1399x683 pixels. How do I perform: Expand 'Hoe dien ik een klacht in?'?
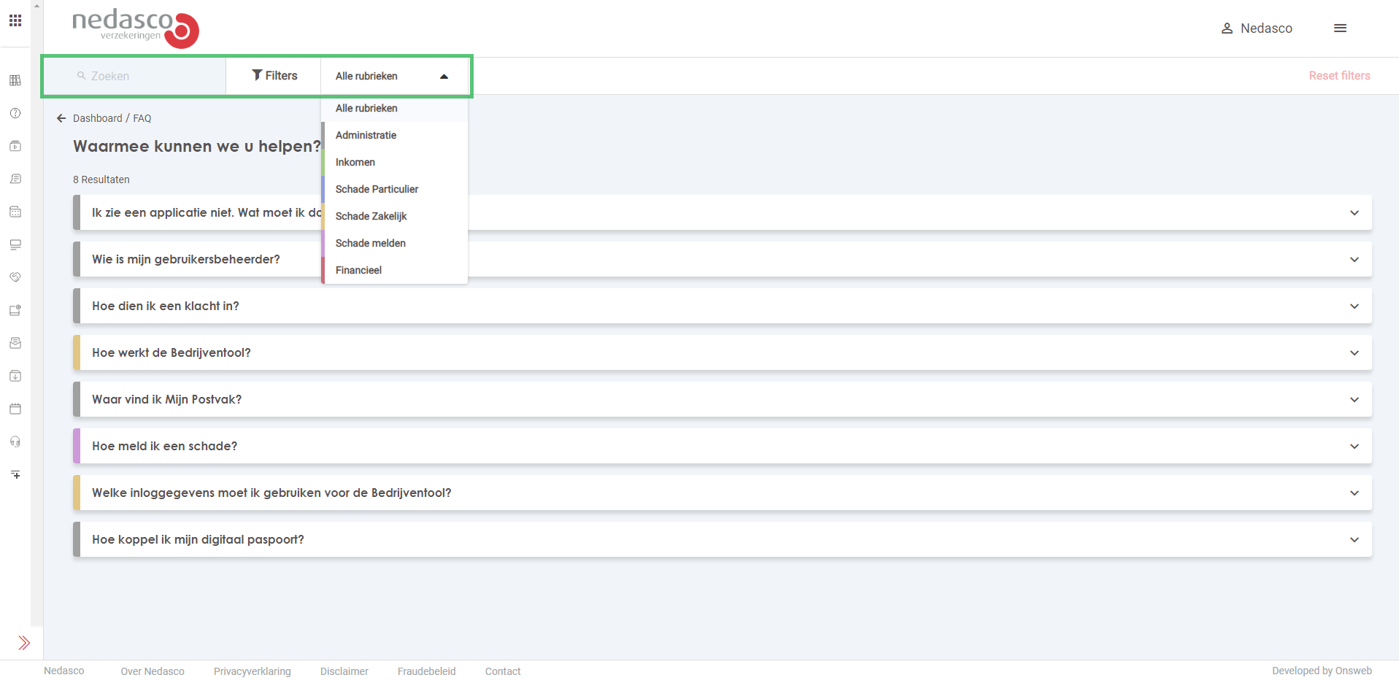[x=722, y=306]
